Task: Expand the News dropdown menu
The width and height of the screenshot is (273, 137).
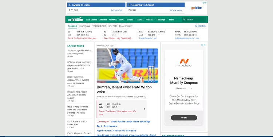Action: tap(122, 20)
